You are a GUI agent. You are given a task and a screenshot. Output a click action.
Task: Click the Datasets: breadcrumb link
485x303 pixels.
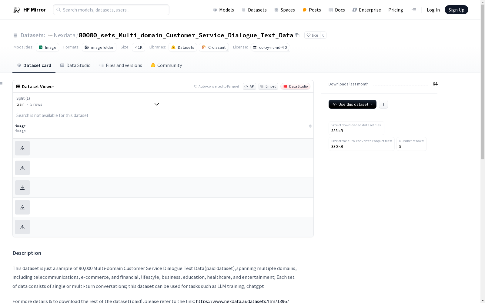(x=32, y=35)
